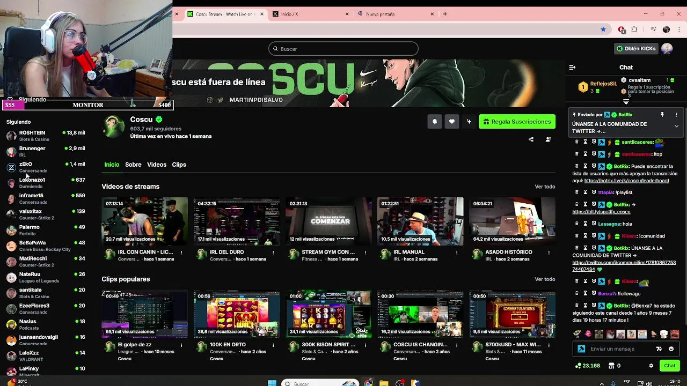This screenshot has height=386, width=687.
Task: Click the Regala Suscripciones button
Action: (x=517, y=122)
